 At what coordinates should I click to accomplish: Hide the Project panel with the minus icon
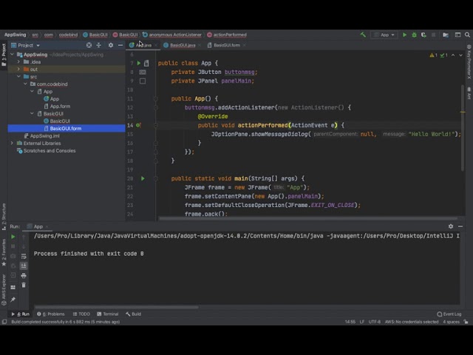[120, 45]
